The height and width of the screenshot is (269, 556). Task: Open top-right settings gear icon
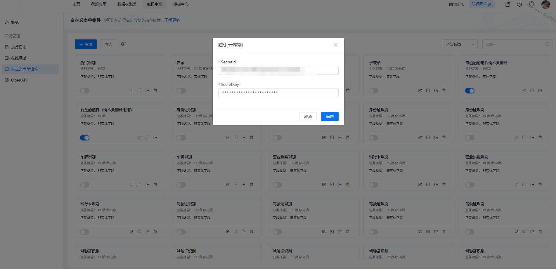pos(519,4)
